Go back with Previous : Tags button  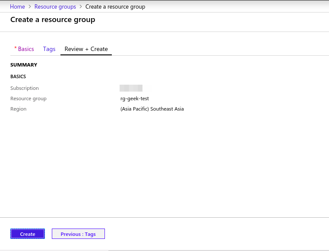click(78, 234)
